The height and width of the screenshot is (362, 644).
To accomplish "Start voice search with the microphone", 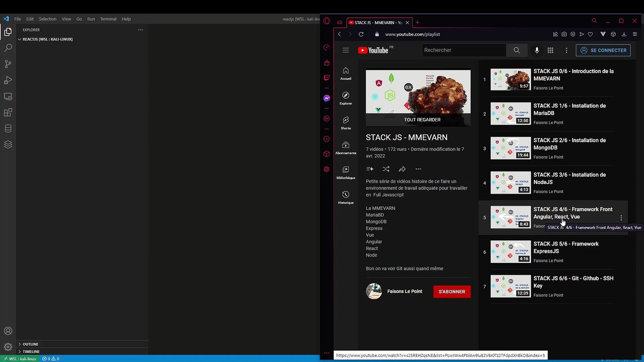I will tap(537, 50).
